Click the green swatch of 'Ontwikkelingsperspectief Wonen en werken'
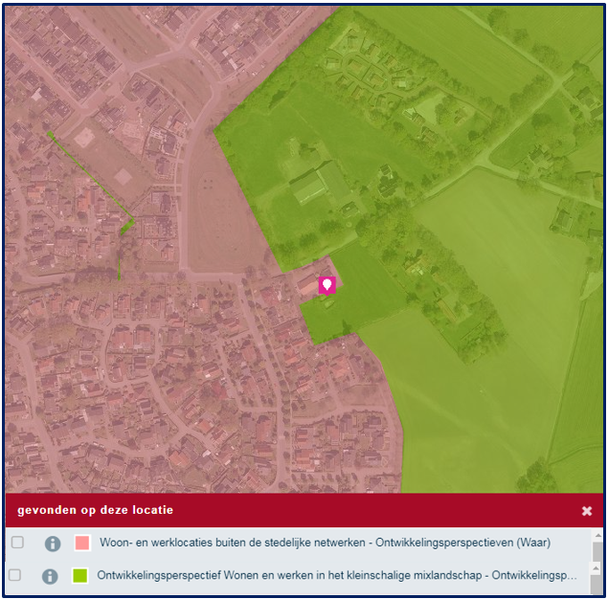Image resolution: width=608 pixels, height=599 pixels. pyautogui.click(x=80, y=575)
